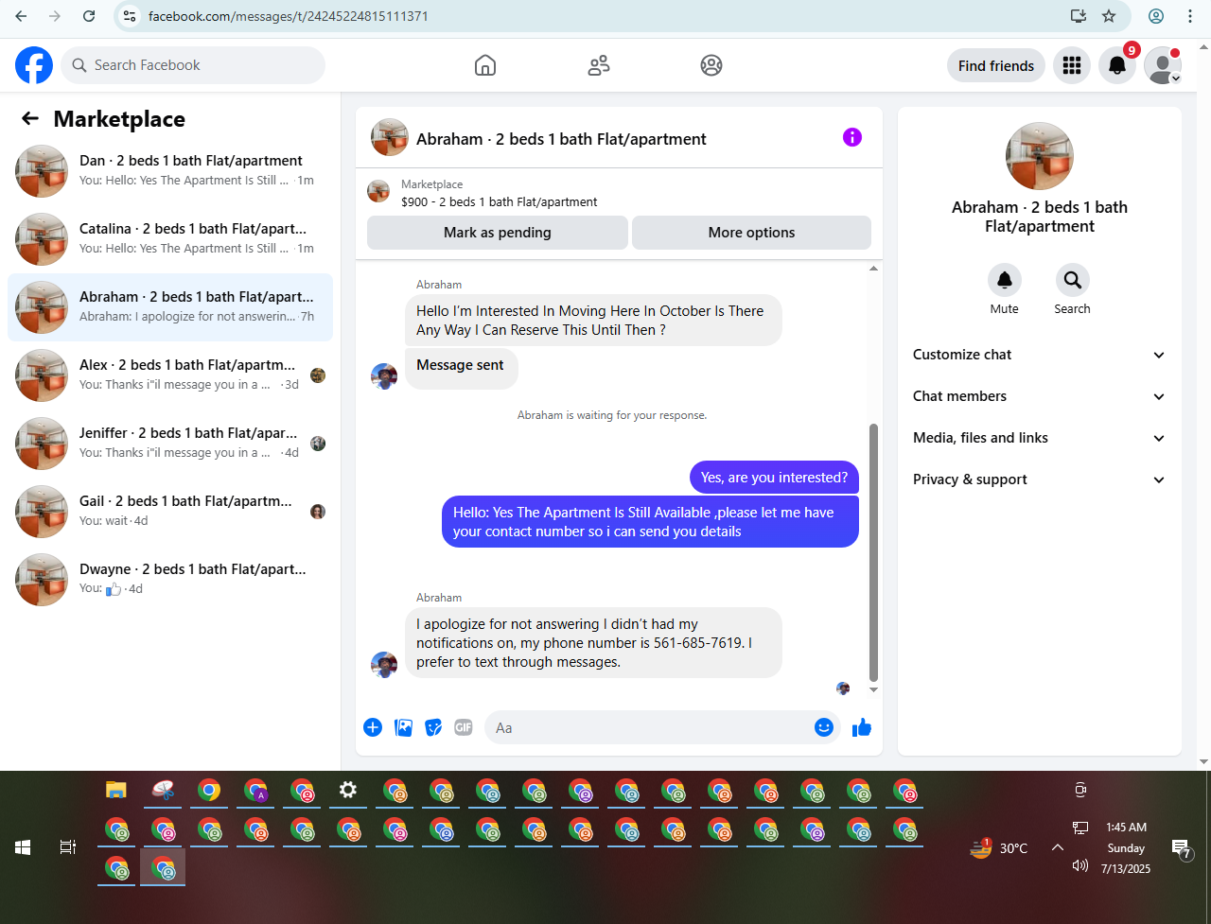Image resolution: width=1211 pixels, height=924 pixels.
Task: Go back using the Marketplace arrow
Action: (30, 118)
